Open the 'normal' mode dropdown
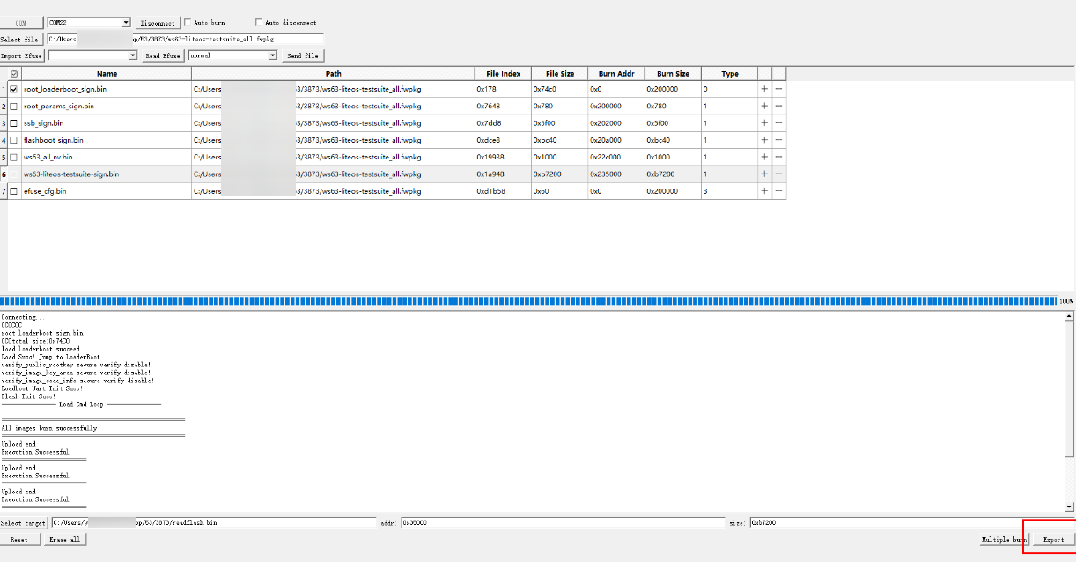The height and width of the screenshot is (562, 1076). (272, 55)
